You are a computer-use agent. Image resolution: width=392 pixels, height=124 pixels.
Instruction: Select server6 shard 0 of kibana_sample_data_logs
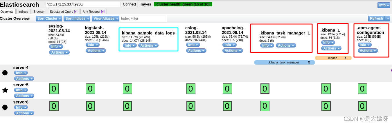tap(127, 106)
